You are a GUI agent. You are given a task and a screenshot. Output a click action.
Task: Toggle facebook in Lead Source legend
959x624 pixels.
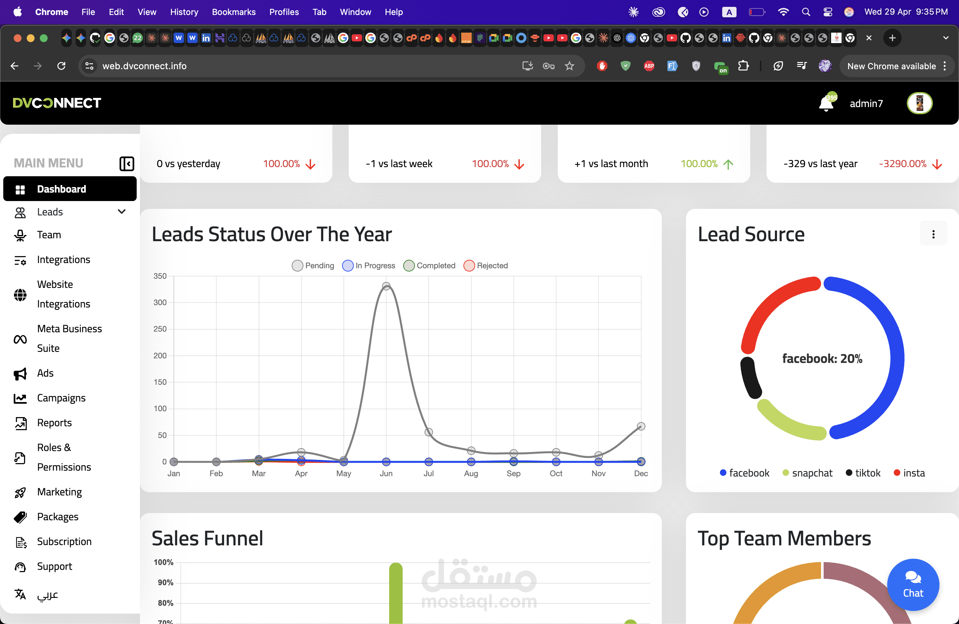pos(744,473)
